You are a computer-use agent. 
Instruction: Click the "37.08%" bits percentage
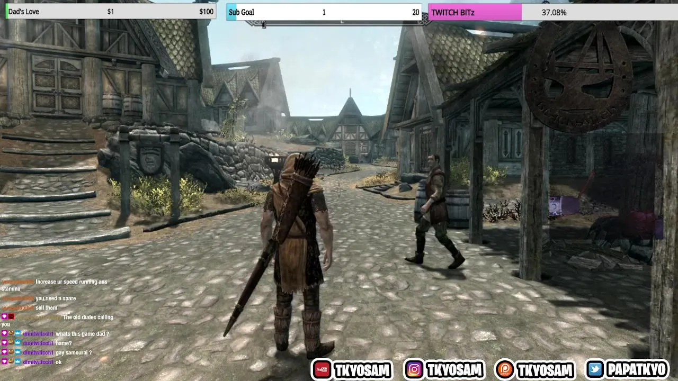tap(554, 12)
